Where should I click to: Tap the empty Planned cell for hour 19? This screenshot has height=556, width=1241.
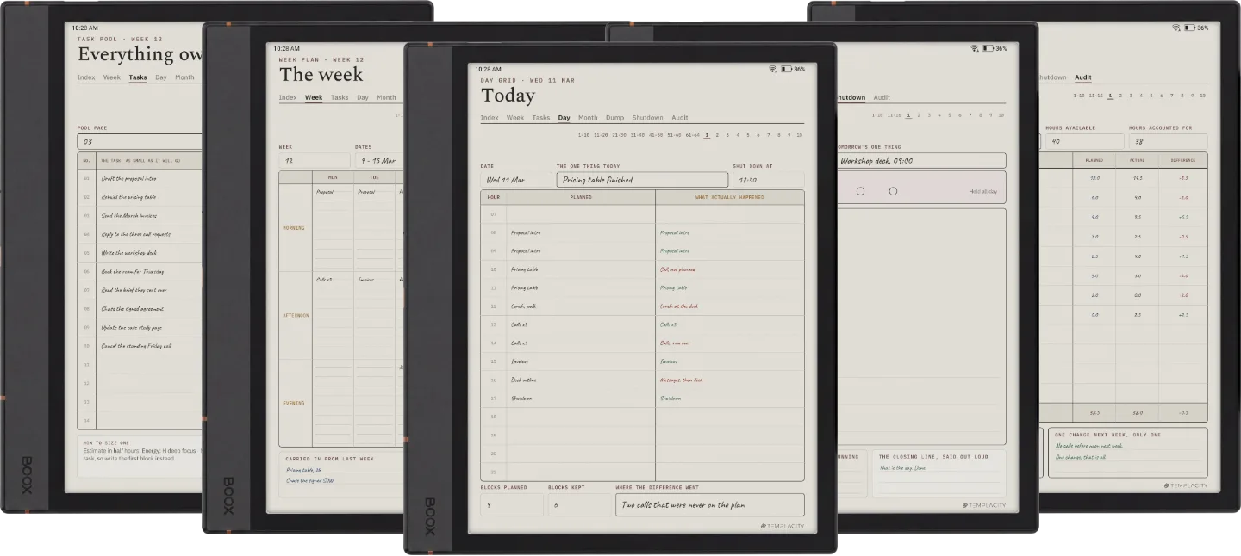point(581,435)
